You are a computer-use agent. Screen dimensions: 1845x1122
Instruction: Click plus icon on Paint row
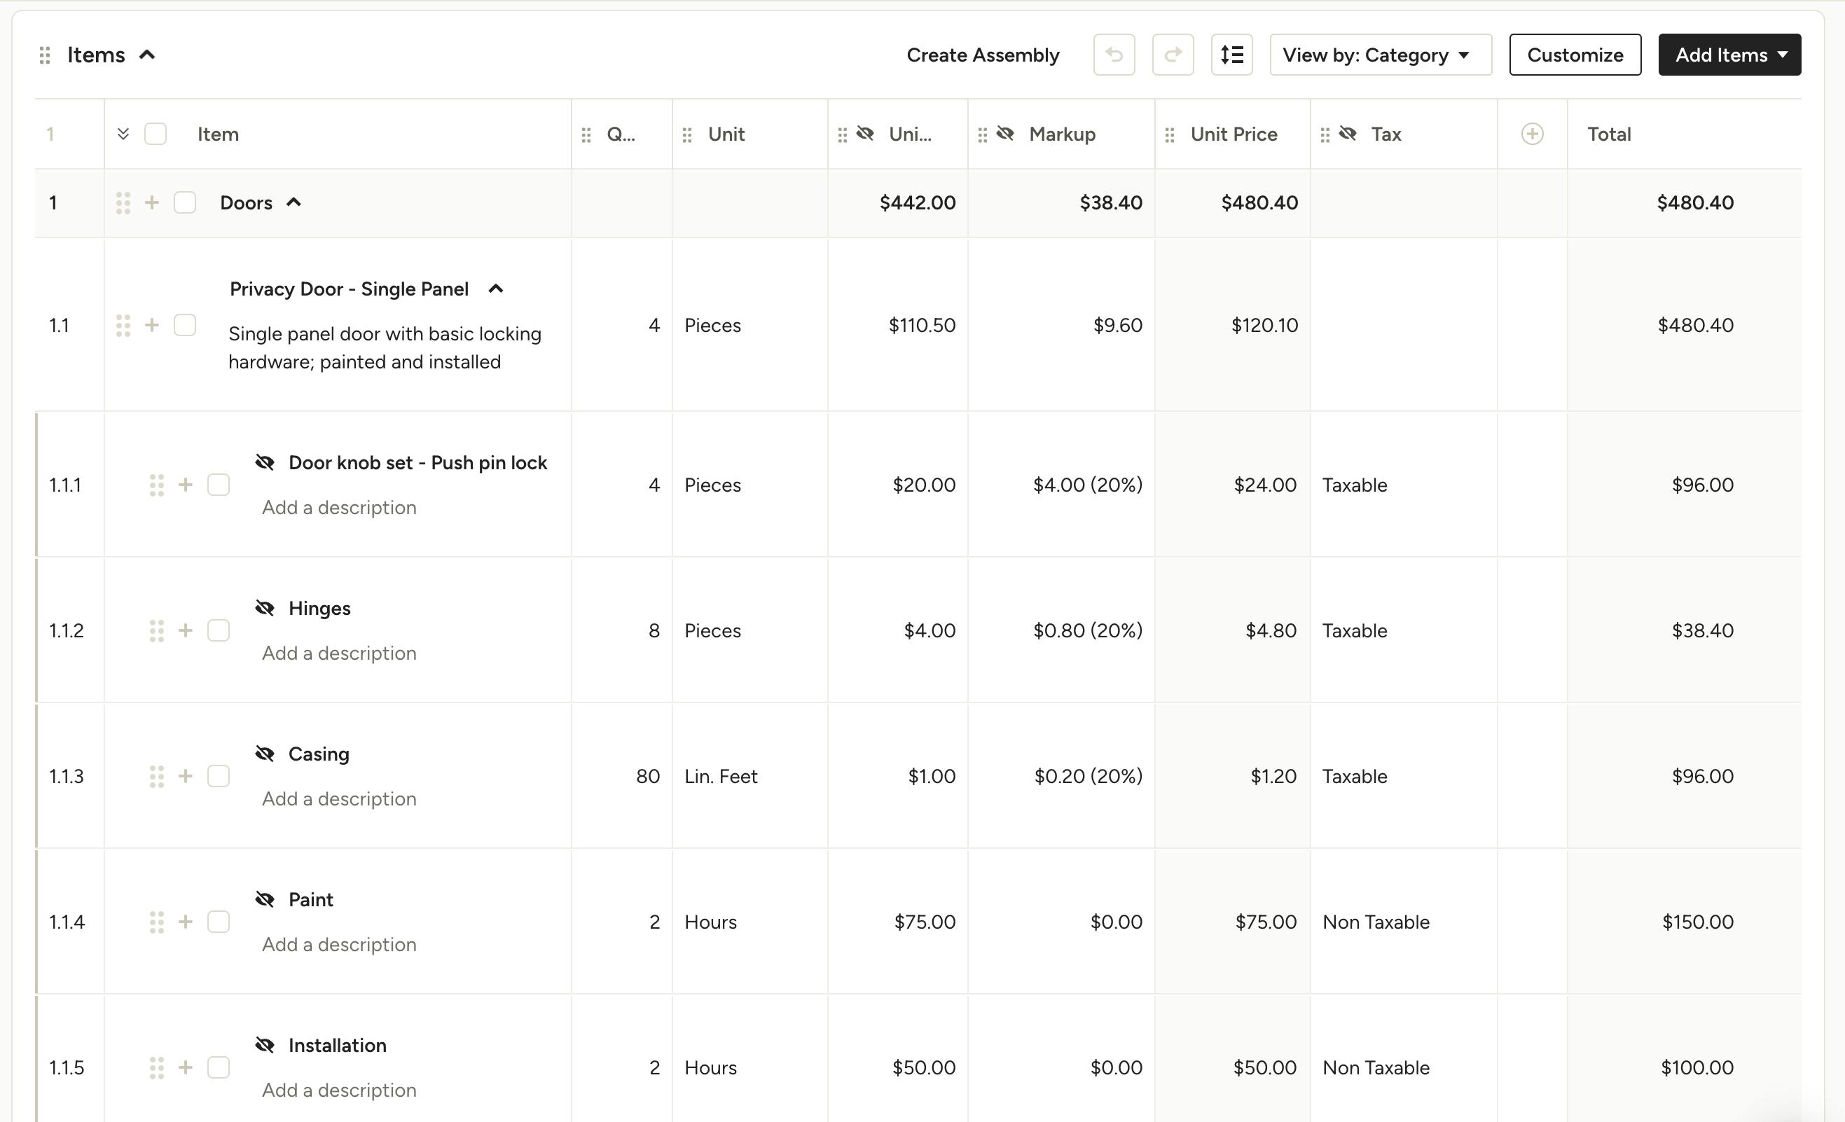[x=186, y=922]
